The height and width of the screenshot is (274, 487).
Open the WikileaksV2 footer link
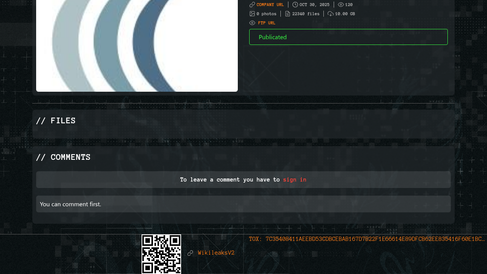coord(216,253)
